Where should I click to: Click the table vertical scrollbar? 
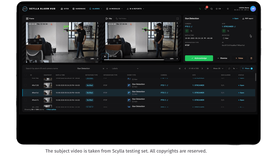[x=256, y=77]
